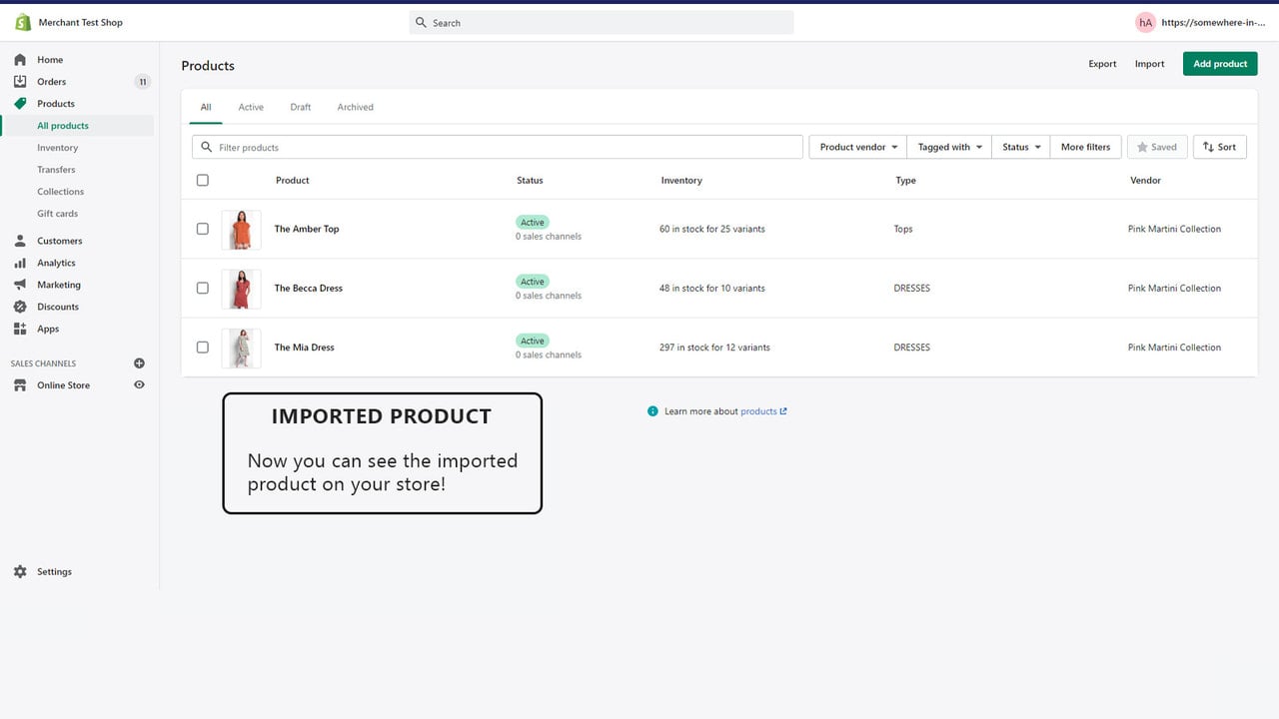Switch to the All tab
Viewport: 1279px width, 719px height.
(206, 107)
